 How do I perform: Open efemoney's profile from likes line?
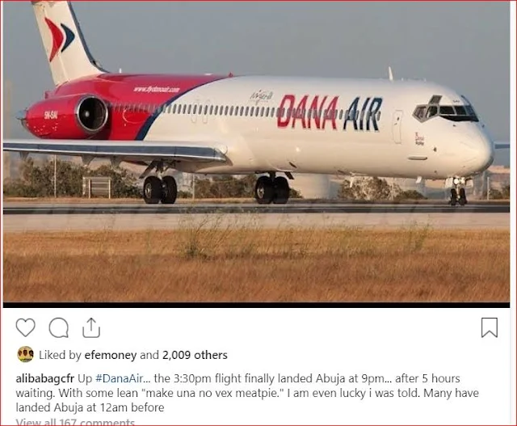(x=111, y=355)
